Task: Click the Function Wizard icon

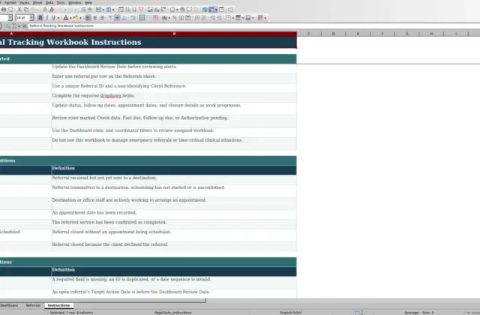Action: (x=8, y=26)
